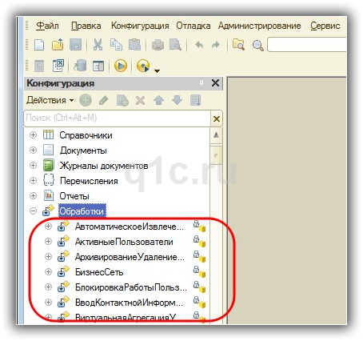The height and width of the screenshot is (341, 363).
Task: Click the magnifier Find icon
Action: [x=257, y=45]
